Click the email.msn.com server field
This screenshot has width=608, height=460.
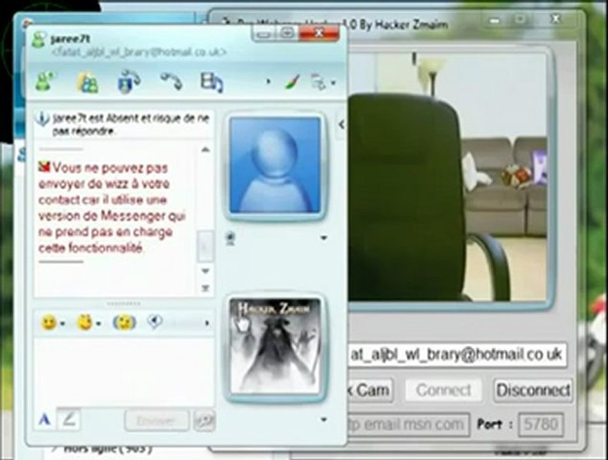pyautogui.click(x=408, y=424)
